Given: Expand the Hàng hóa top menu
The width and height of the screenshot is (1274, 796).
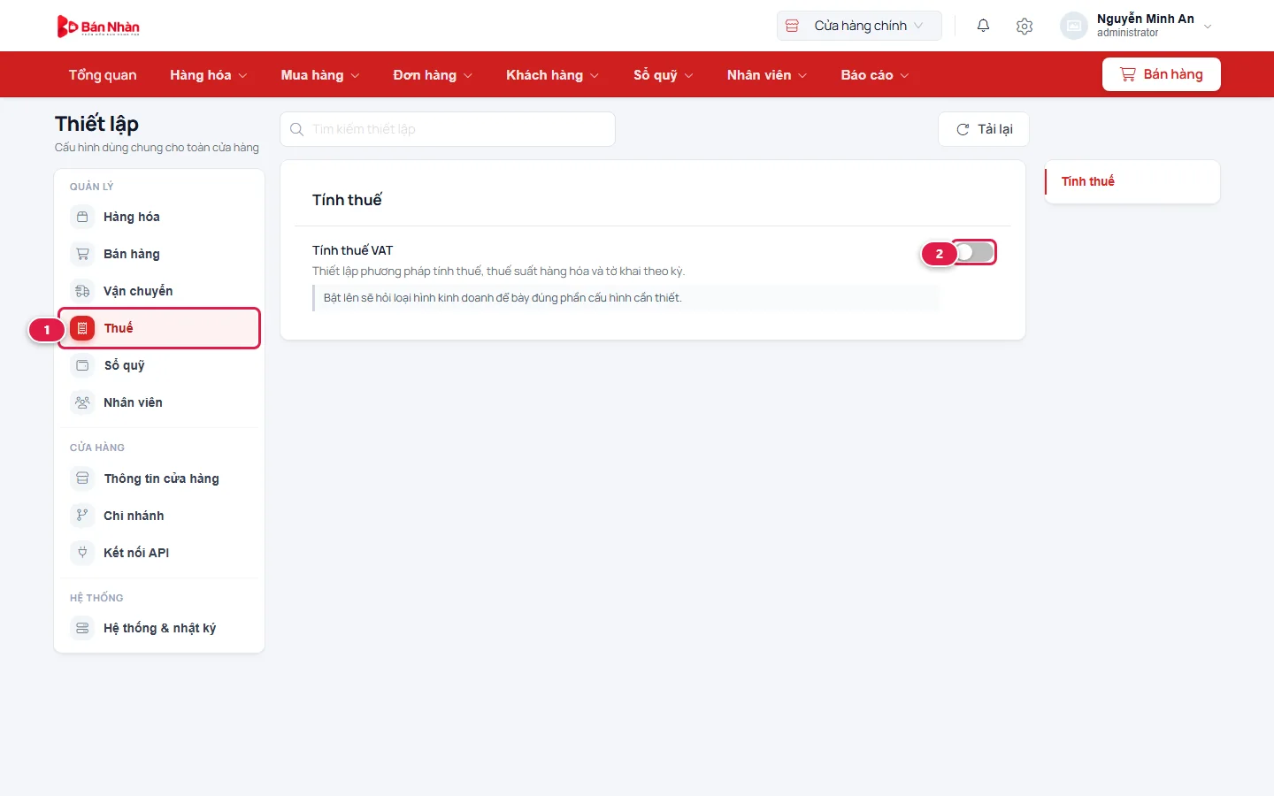Looking at the screenshot, I should (208, 75).
